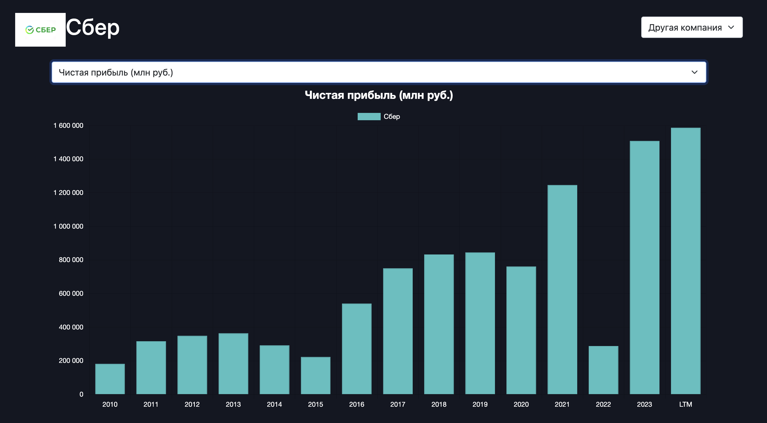This screenshot has width=767, height=423.
Task: Click the 2010 net profit bar
Action: tap(110, 379)
